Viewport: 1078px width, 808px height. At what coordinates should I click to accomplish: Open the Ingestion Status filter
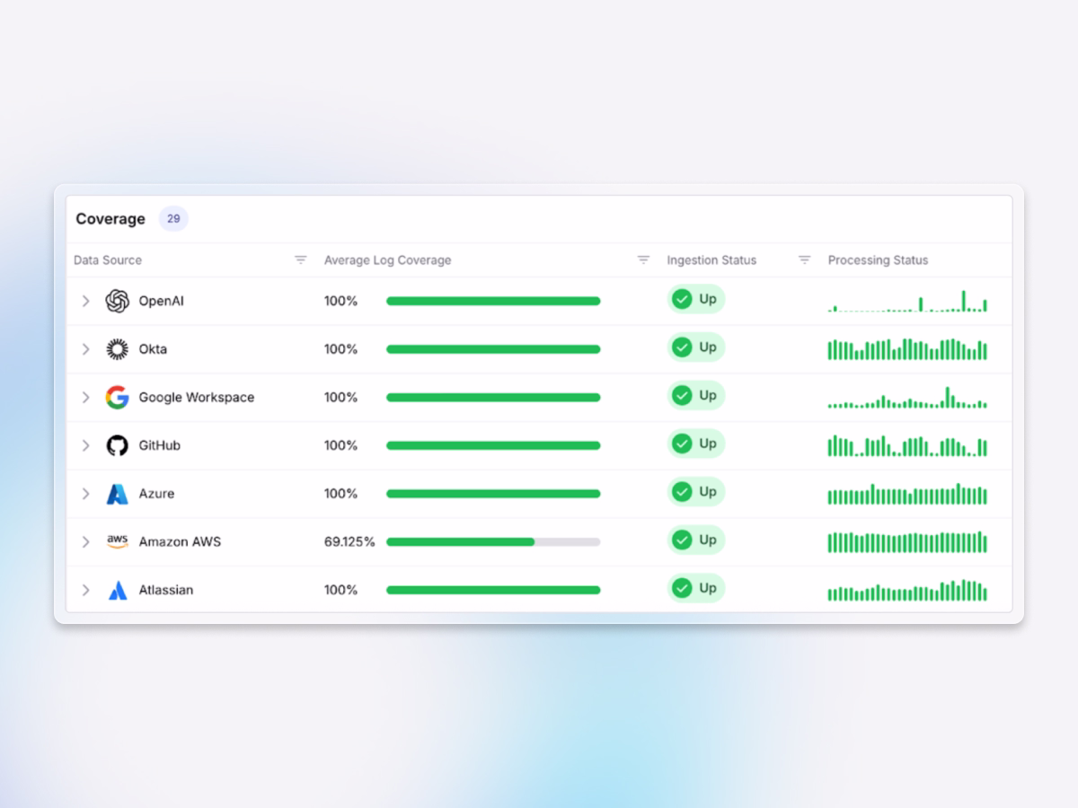(x=803, y=259)
